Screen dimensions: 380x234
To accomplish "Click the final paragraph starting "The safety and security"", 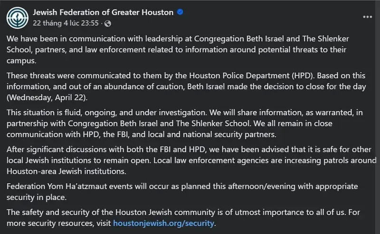I will coord(180,218).
